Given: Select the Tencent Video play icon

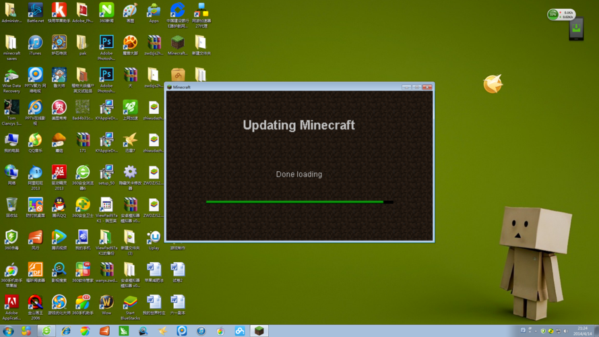Looking at the screenshot, I should pos(59,240).
